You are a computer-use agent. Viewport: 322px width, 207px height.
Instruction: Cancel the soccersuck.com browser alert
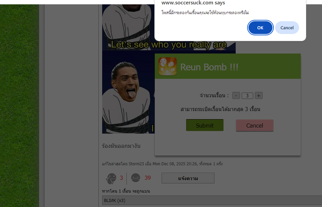[x=287, y=28]
